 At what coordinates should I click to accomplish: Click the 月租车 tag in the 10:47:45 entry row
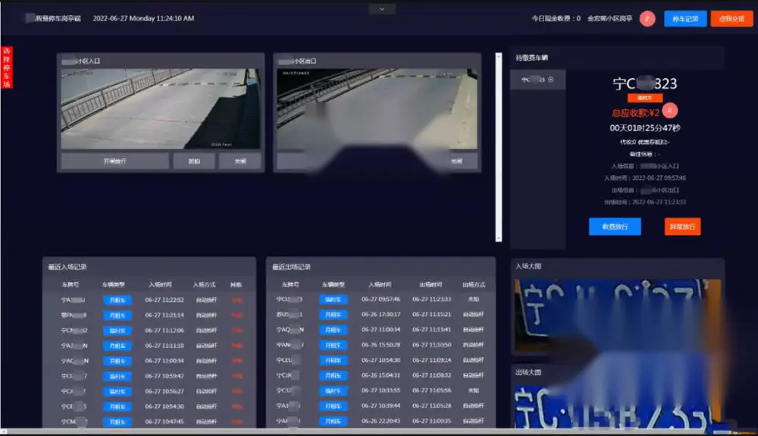point(117,422)
